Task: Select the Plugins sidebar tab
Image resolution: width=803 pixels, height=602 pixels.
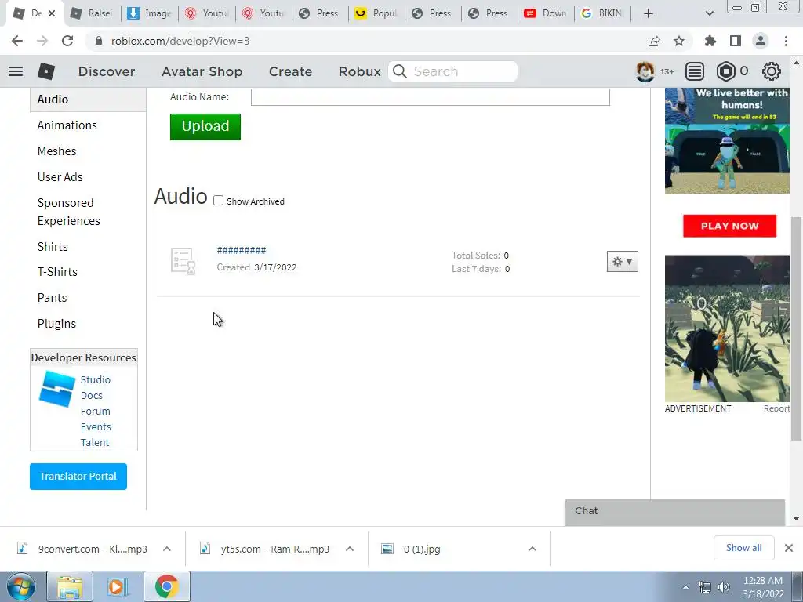Action: pos(56,324)
